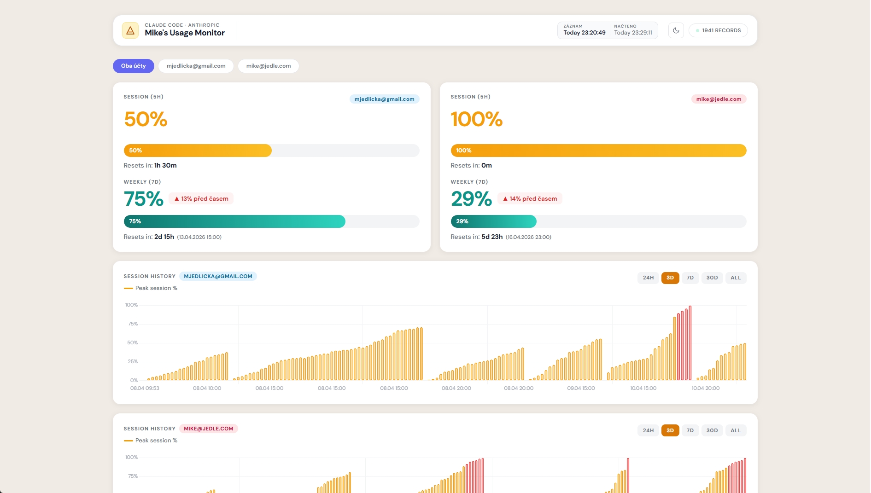Select the Oba účty account filter

click(x=133, y=66)
